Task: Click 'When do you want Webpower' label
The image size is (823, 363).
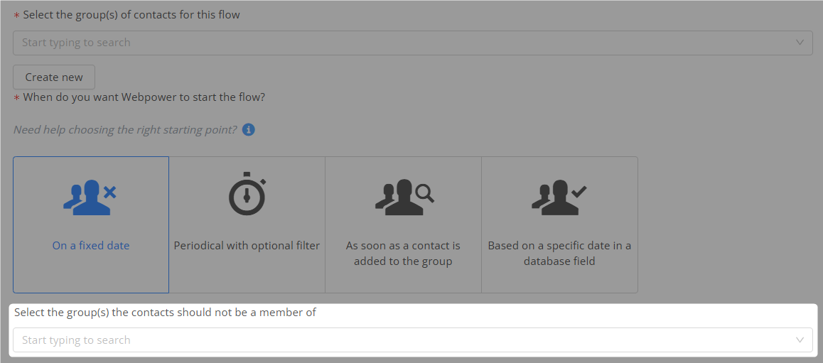Action: 144,97
